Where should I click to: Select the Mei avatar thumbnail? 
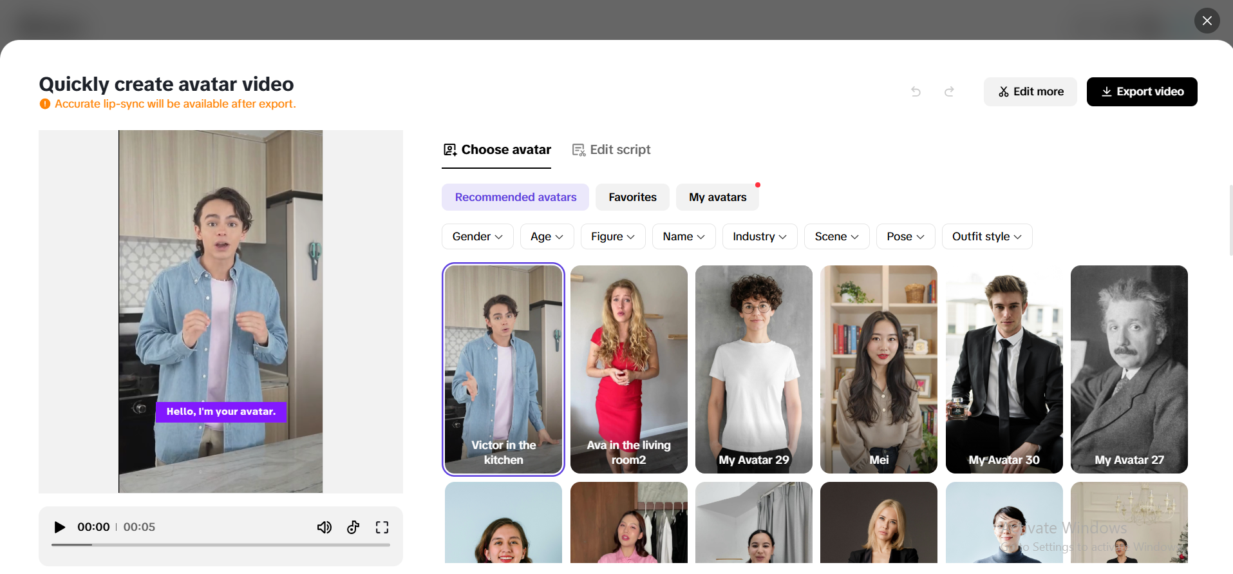(878, 369)
